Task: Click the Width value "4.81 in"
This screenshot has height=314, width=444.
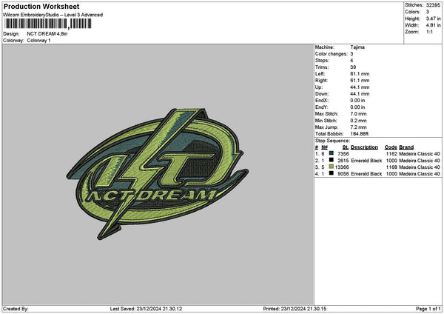Action: tap(433, 25)
